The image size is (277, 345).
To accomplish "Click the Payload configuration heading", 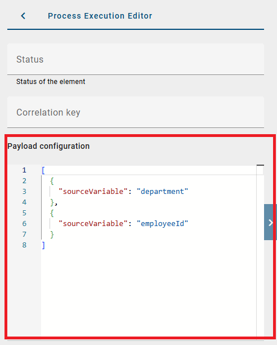I will tap(48, 146).
